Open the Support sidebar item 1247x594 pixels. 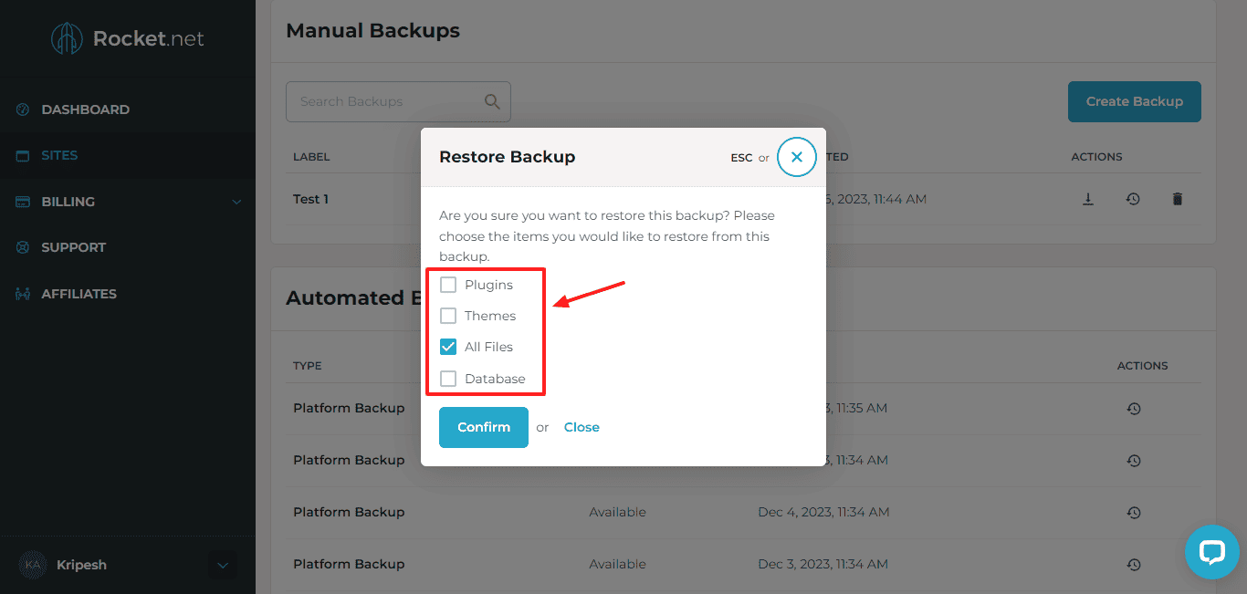point(73,247)
